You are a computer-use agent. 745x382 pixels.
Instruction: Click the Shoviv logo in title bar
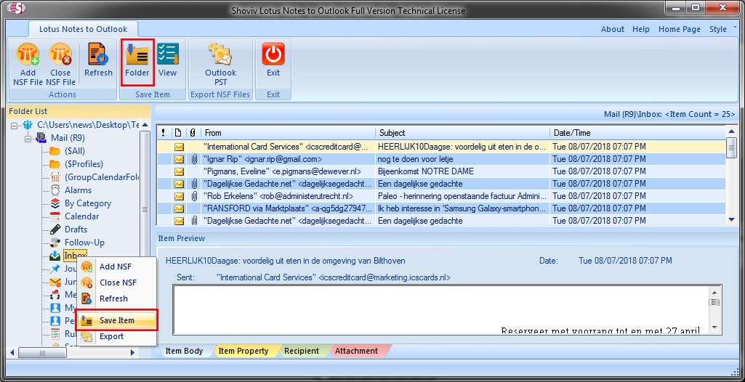17,9
